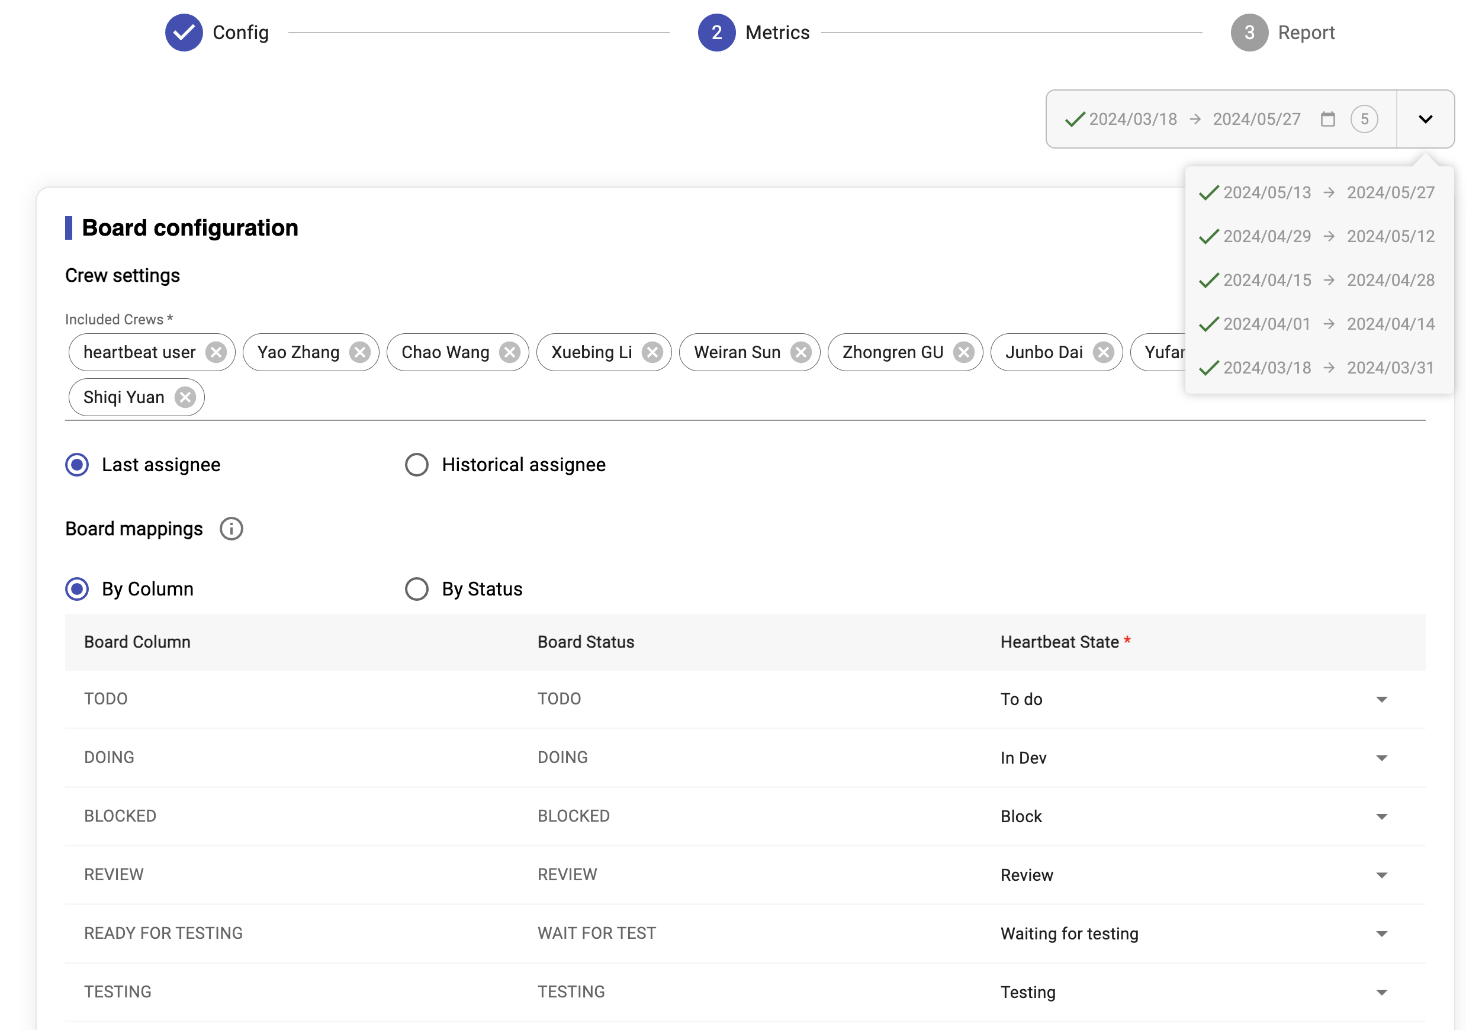Select By Status mapping option
The height and width of the screenshot is (1030, 1466).
417,589
